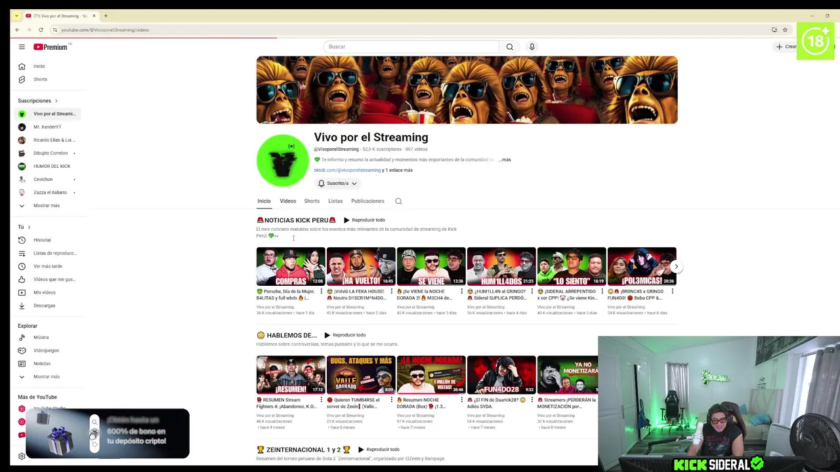Open the ¡RESUMEN! Stream Fighters thumbnail
840x472 pixels.
tap(291, 375)
